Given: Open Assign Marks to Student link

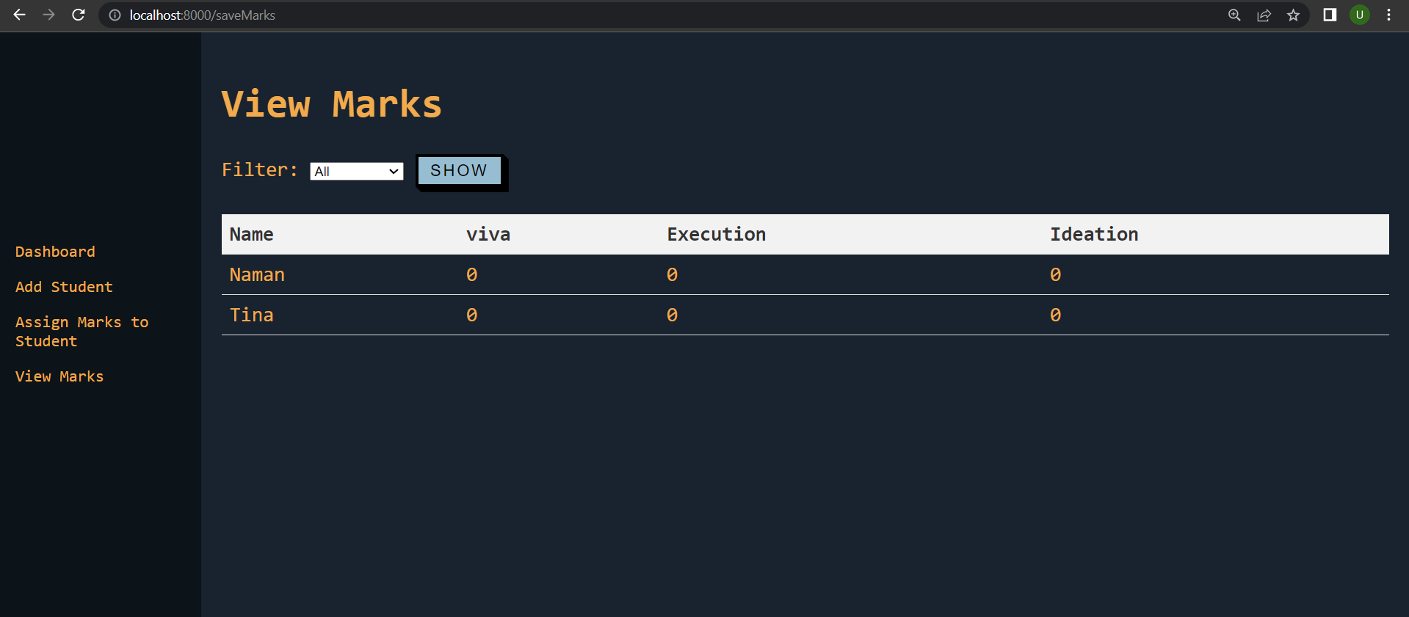Looking at the screenshot, I should tap(82, 332).
